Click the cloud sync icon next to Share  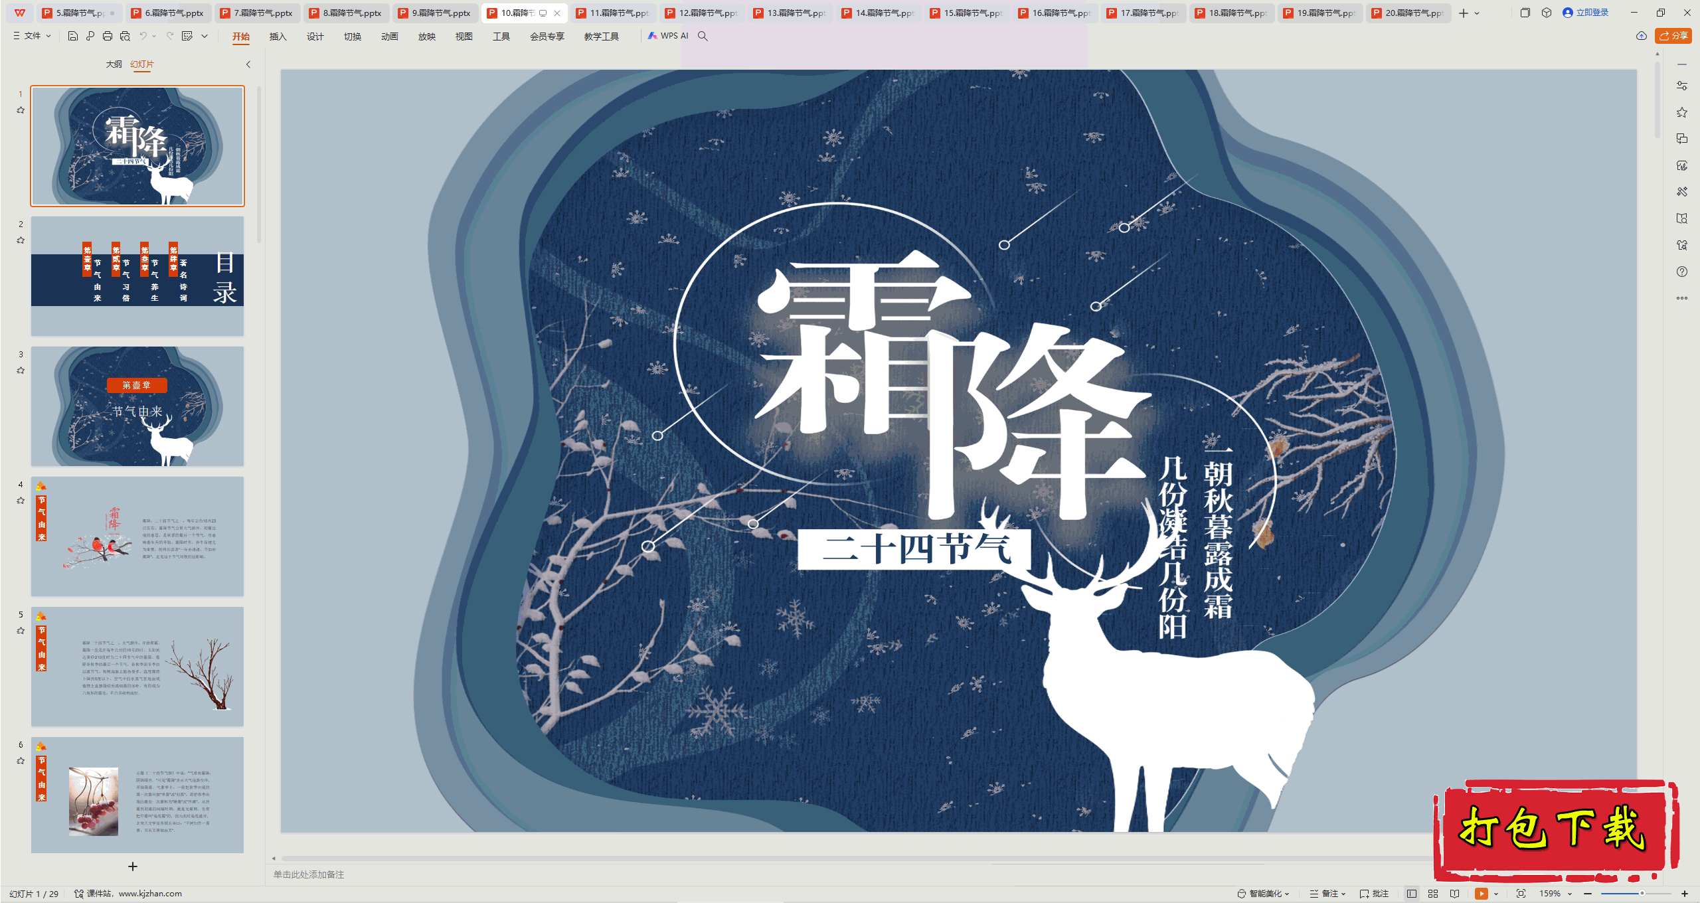1642,36
